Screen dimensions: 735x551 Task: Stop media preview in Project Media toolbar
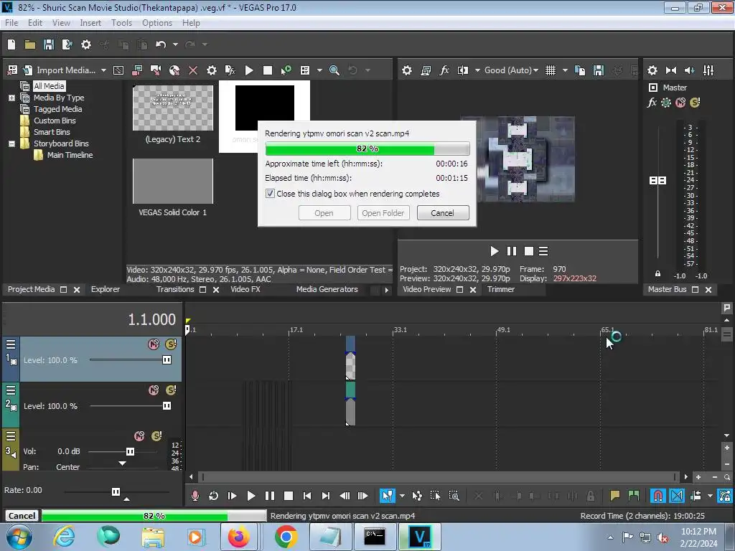coord(268,70)
